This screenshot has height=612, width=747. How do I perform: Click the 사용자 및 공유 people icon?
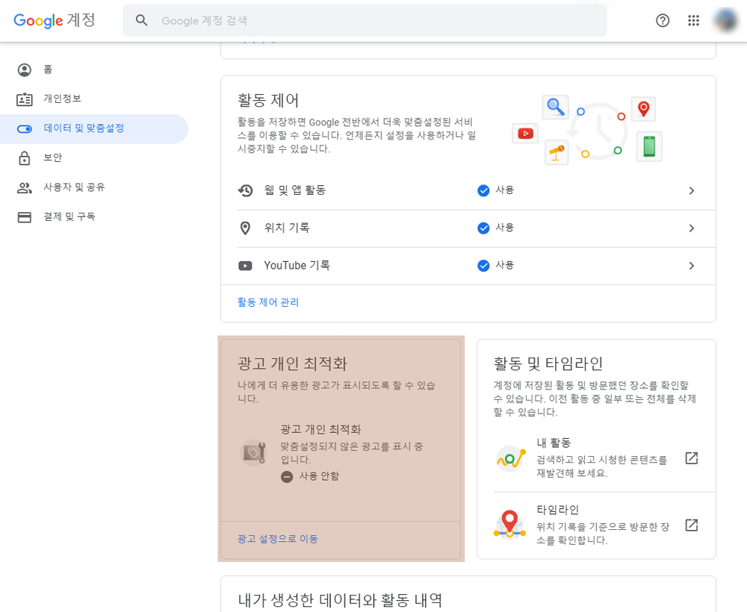pyautogui.click(x=25, y=187)
